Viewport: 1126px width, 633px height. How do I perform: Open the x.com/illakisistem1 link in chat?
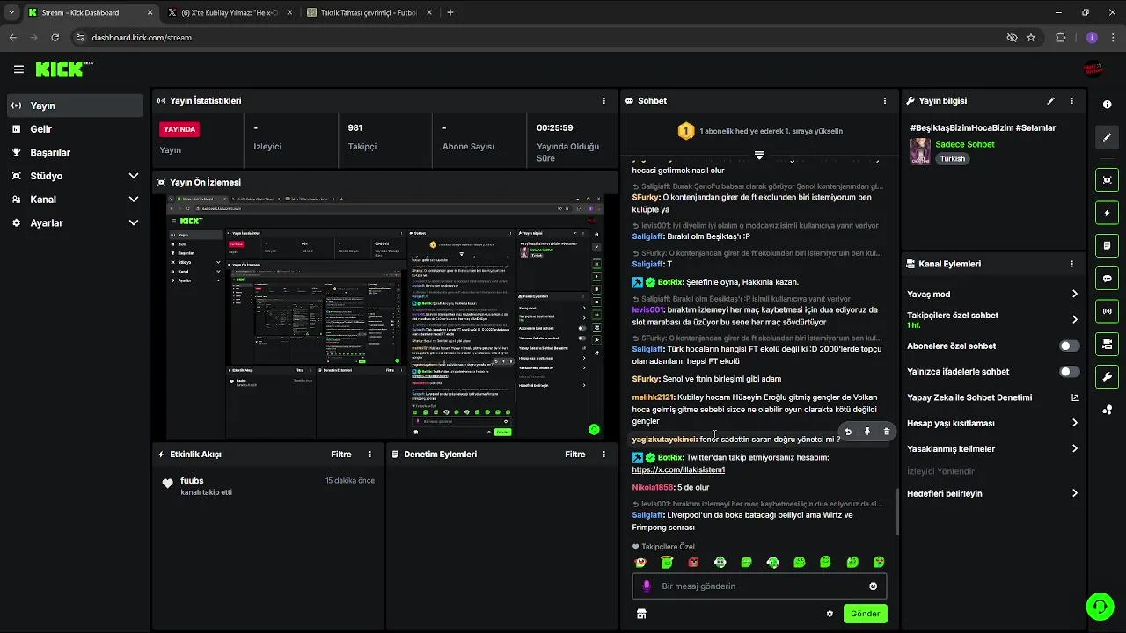coord(678,469)
